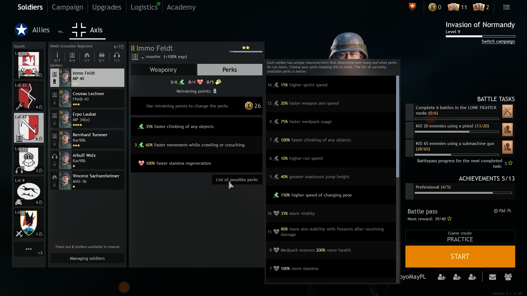527x296 pixels.
Task: Open the List of possible perks
Action: pos(237,180)
